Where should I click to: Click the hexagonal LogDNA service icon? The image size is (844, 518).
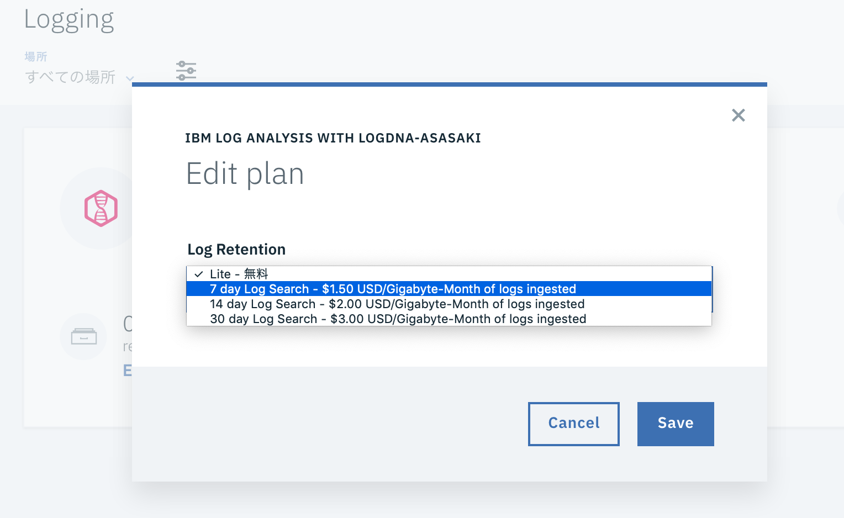pyautogui.click(x=101, y=208)
